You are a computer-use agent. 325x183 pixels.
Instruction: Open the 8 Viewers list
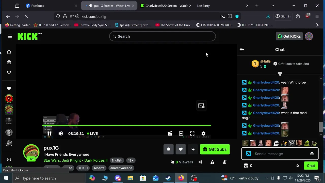tap(182, 162)
